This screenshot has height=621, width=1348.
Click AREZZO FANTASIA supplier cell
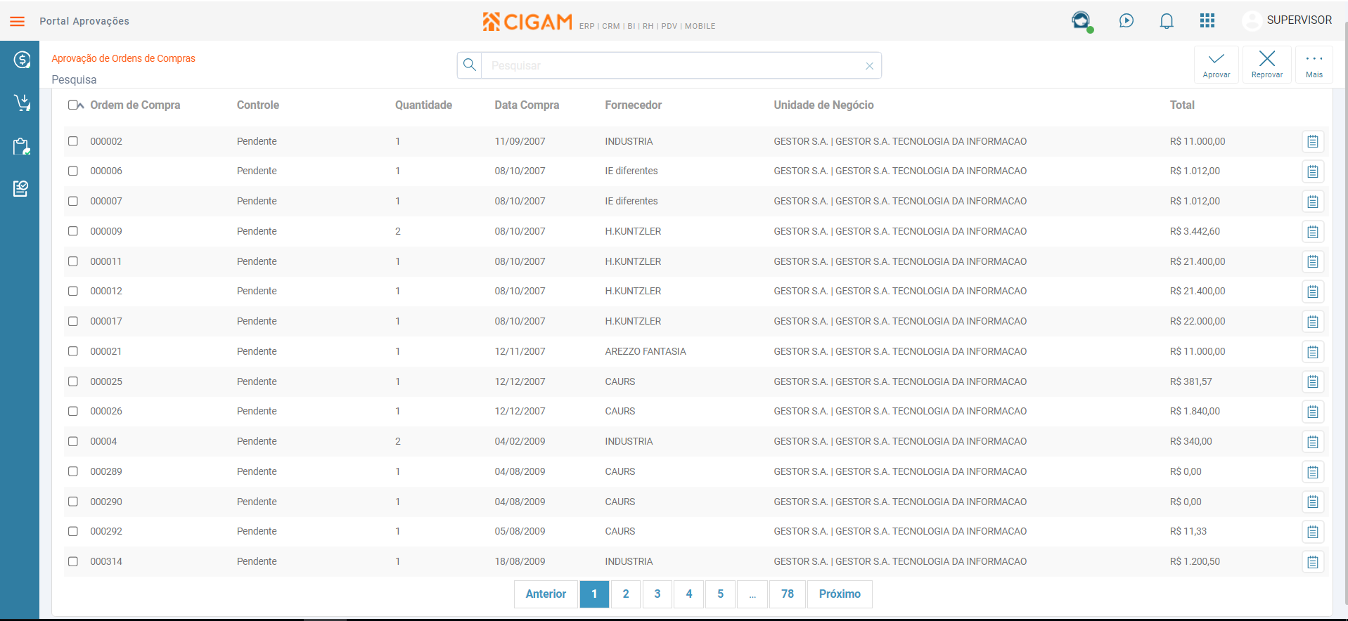click(646, 351)
